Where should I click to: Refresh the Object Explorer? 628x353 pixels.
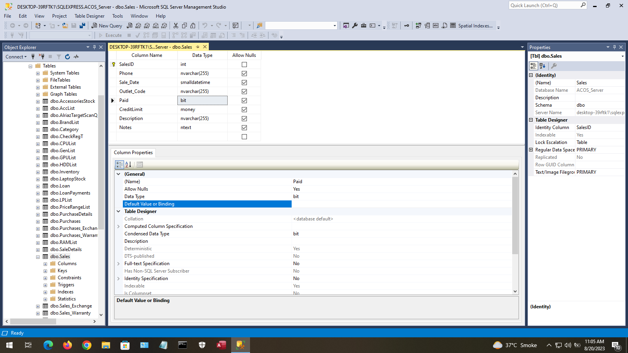click(x=67, y=56)
